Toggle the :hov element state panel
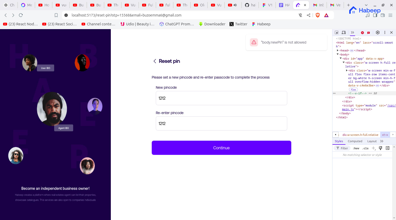The height and width of the screenshot is (220, 396). pos(356,148)
